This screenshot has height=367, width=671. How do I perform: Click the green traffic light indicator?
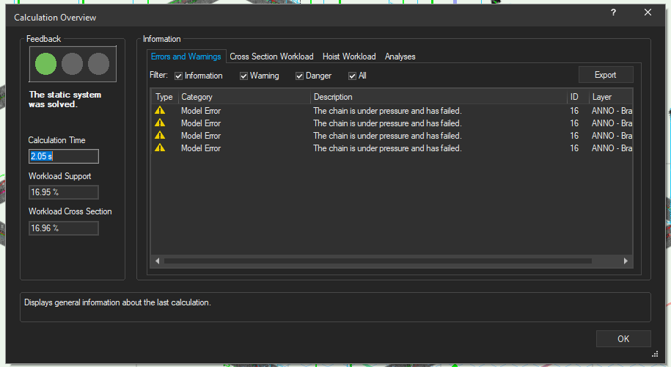(45, 64)
